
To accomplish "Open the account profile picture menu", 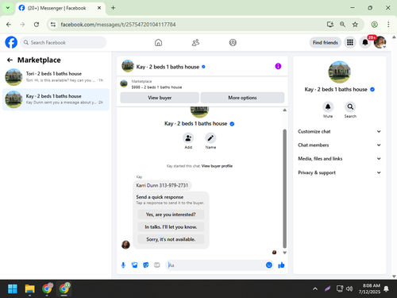I will (x=380, y=42).
